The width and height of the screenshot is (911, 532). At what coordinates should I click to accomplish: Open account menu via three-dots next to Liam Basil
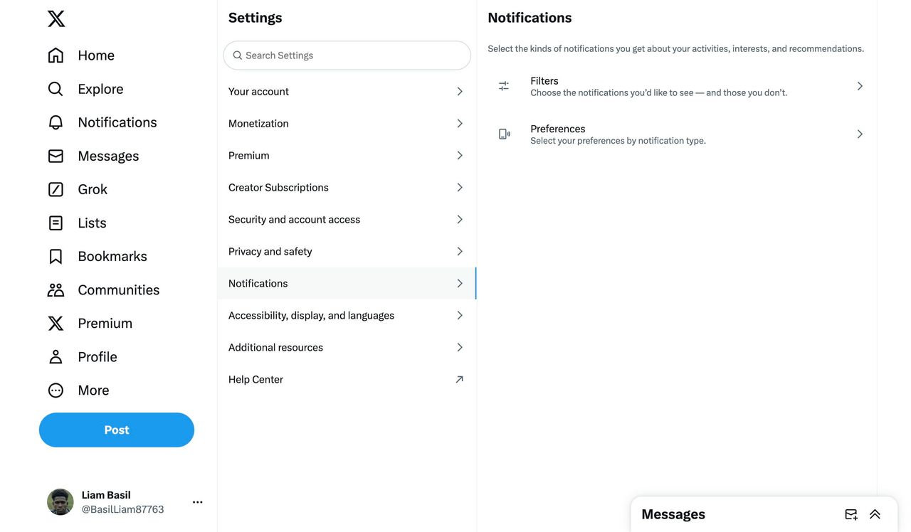point(198,502)
